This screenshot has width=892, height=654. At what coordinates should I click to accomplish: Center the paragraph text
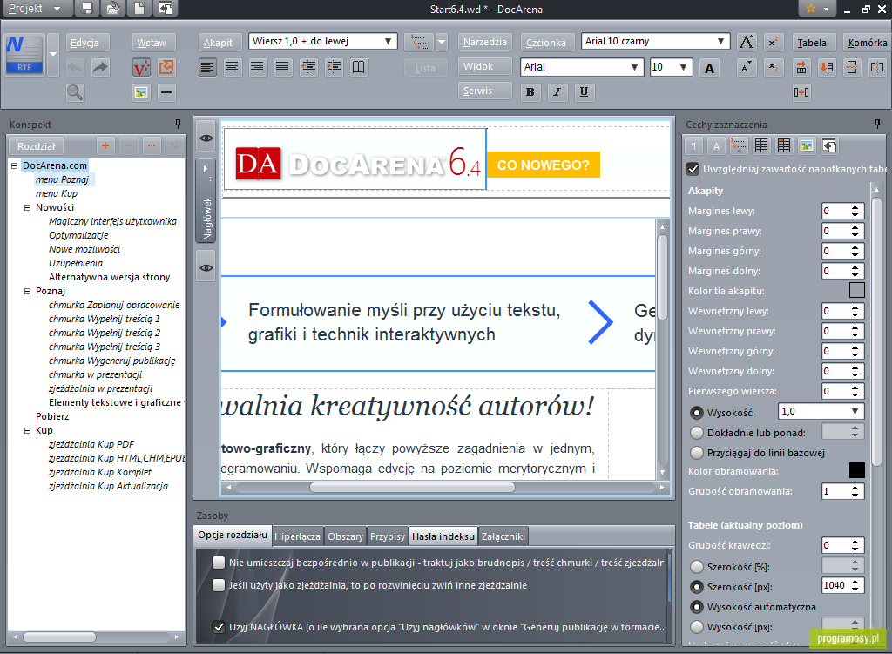232,68
